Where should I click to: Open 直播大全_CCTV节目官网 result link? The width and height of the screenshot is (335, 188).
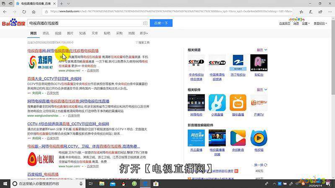(x=54, y=79)
